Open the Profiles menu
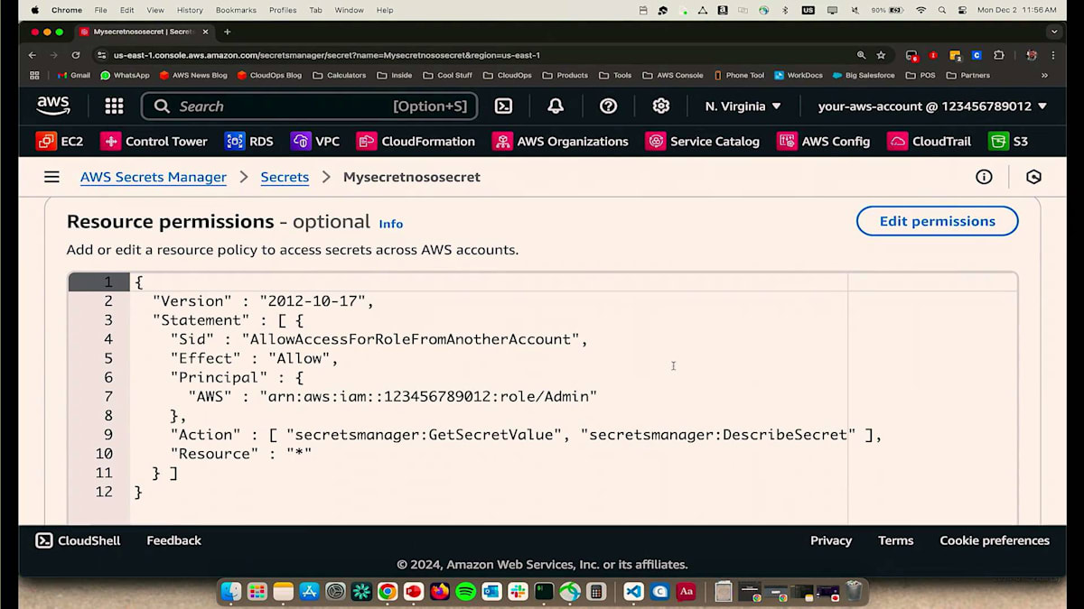The image size is (1084, 609). [283, 10]
